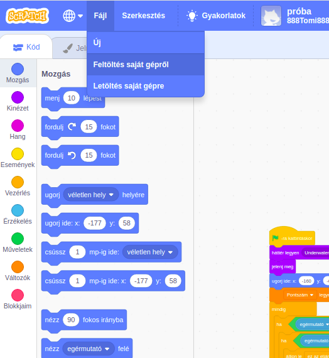Open the globe language selector

(x=73, y=16)
